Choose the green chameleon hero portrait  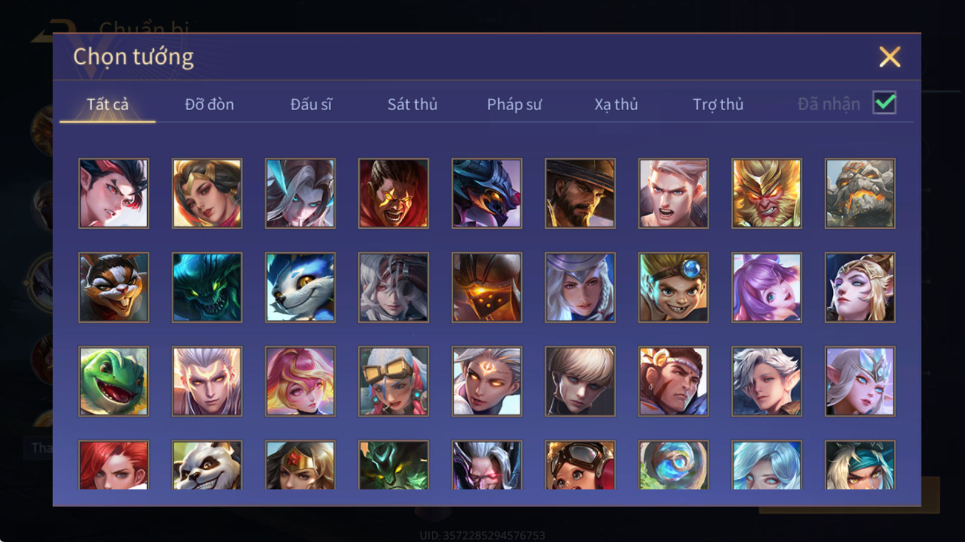(x=113, y=381)
